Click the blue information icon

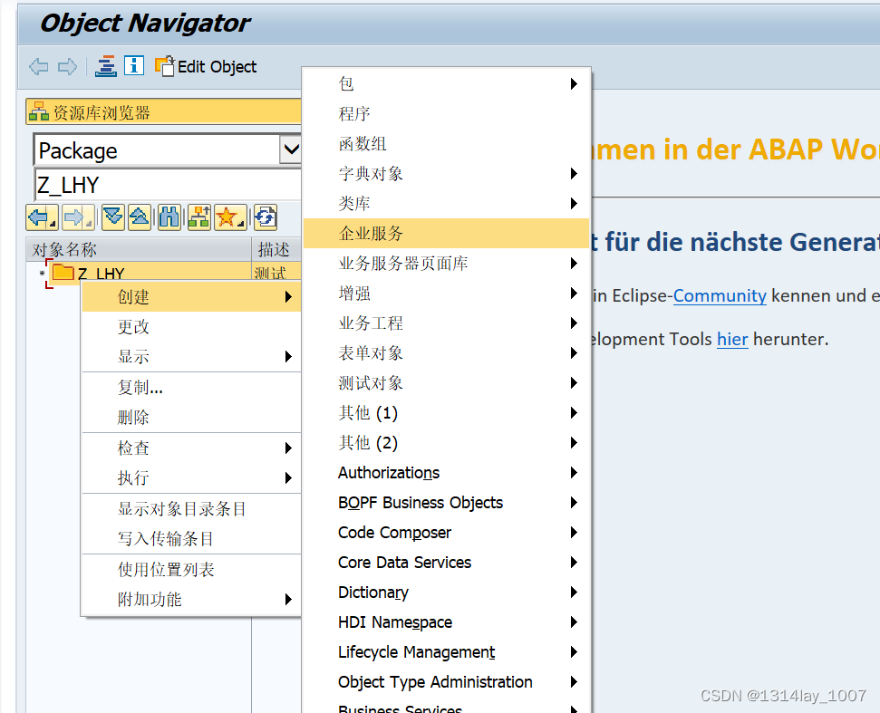(134, 65)
